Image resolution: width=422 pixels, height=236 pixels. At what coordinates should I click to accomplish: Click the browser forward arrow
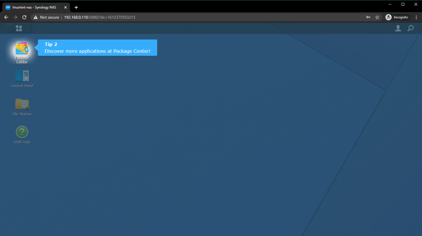(x=15, y=17)
